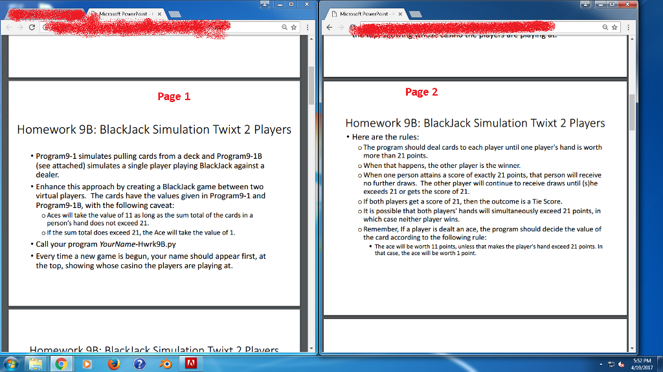
Task: Click the network status icon in system tray
Action: coord(611,364)
